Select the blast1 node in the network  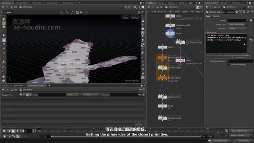click(x=170, y=16)
